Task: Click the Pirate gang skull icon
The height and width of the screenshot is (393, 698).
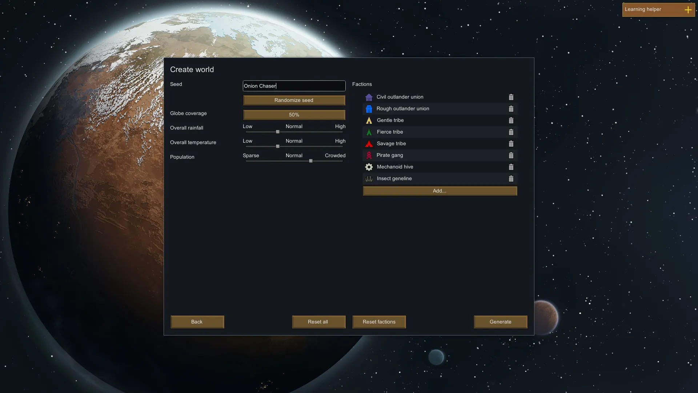Action: pos(369,155)
